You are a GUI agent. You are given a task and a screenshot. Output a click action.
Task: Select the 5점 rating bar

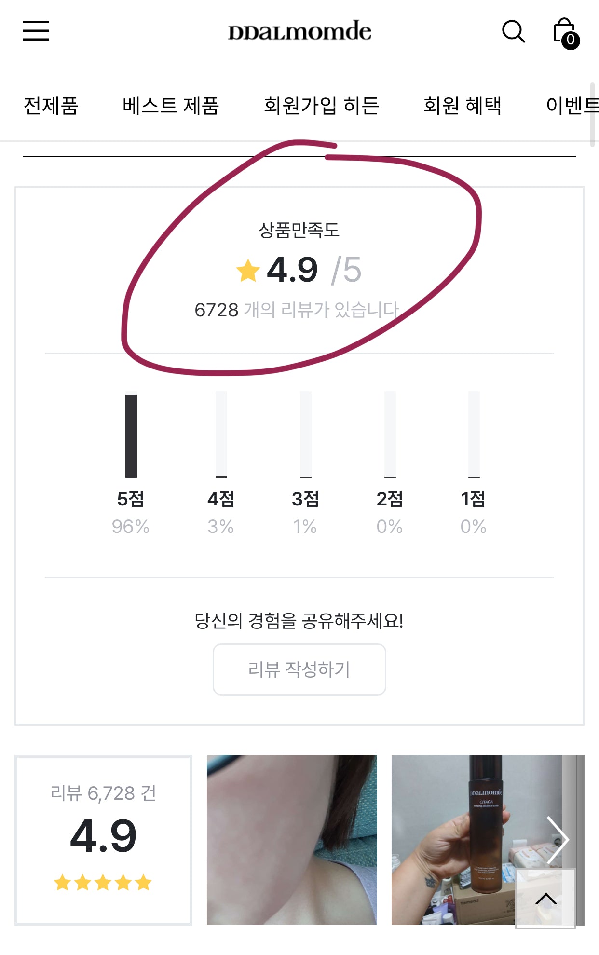click(x=131, y=436)
